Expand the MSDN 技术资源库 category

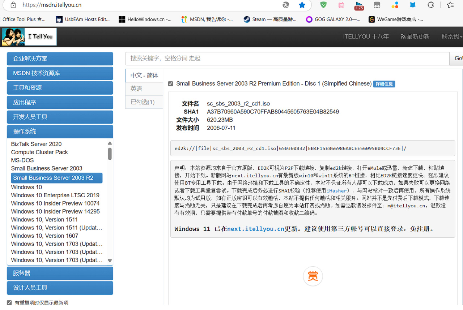[60, 73]
